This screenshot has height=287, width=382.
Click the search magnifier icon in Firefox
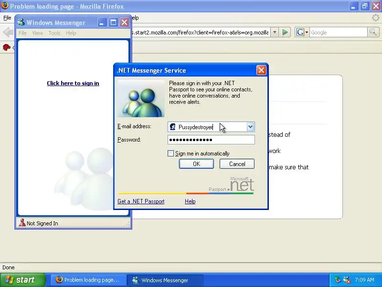point(373,32)
